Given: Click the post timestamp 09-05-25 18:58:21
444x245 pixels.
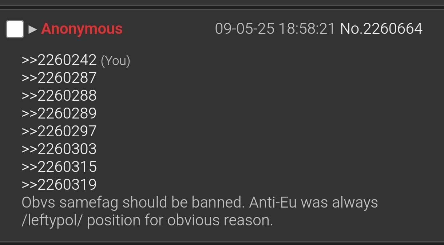Looking at the screenshot, I should click(x=275, y=29).
